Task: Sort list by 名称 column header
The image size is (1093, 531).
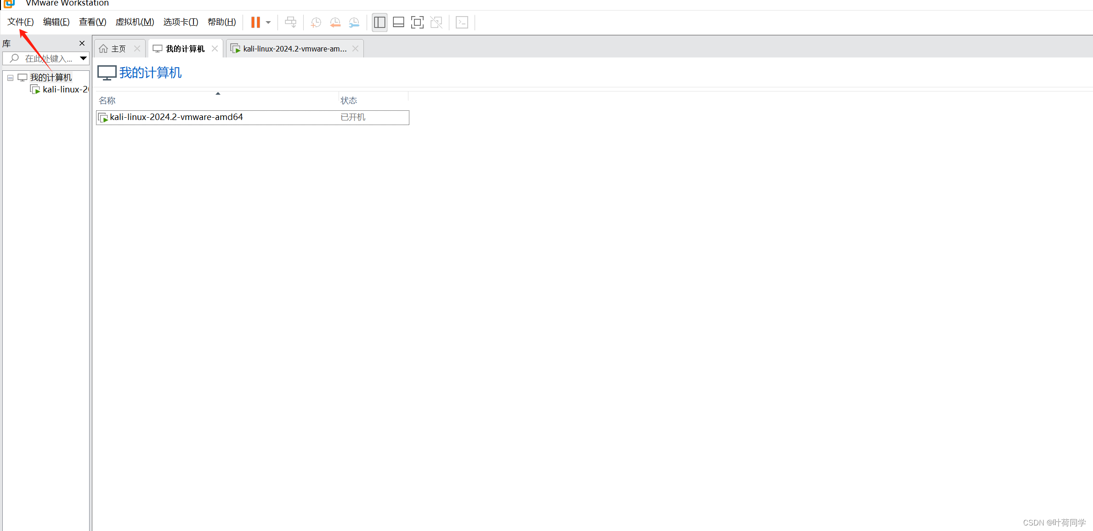Action: [x=217, y=100]
